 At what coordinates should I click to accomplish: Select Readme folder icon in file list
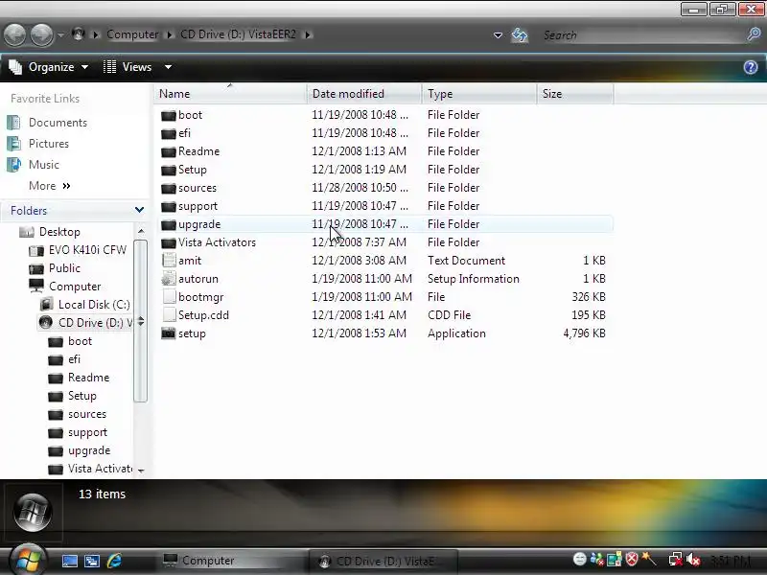tap(169, 151)
